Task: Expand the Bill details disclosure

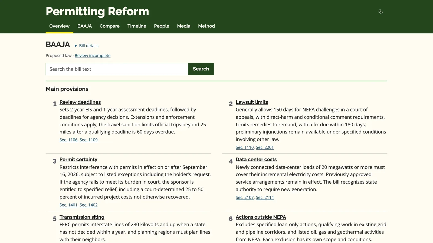Action: [x=86, y=46]
